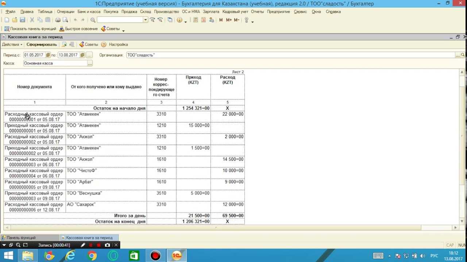Select the 69 500=00 total expense cell
The image size is (467, 262).
point(228,216)
